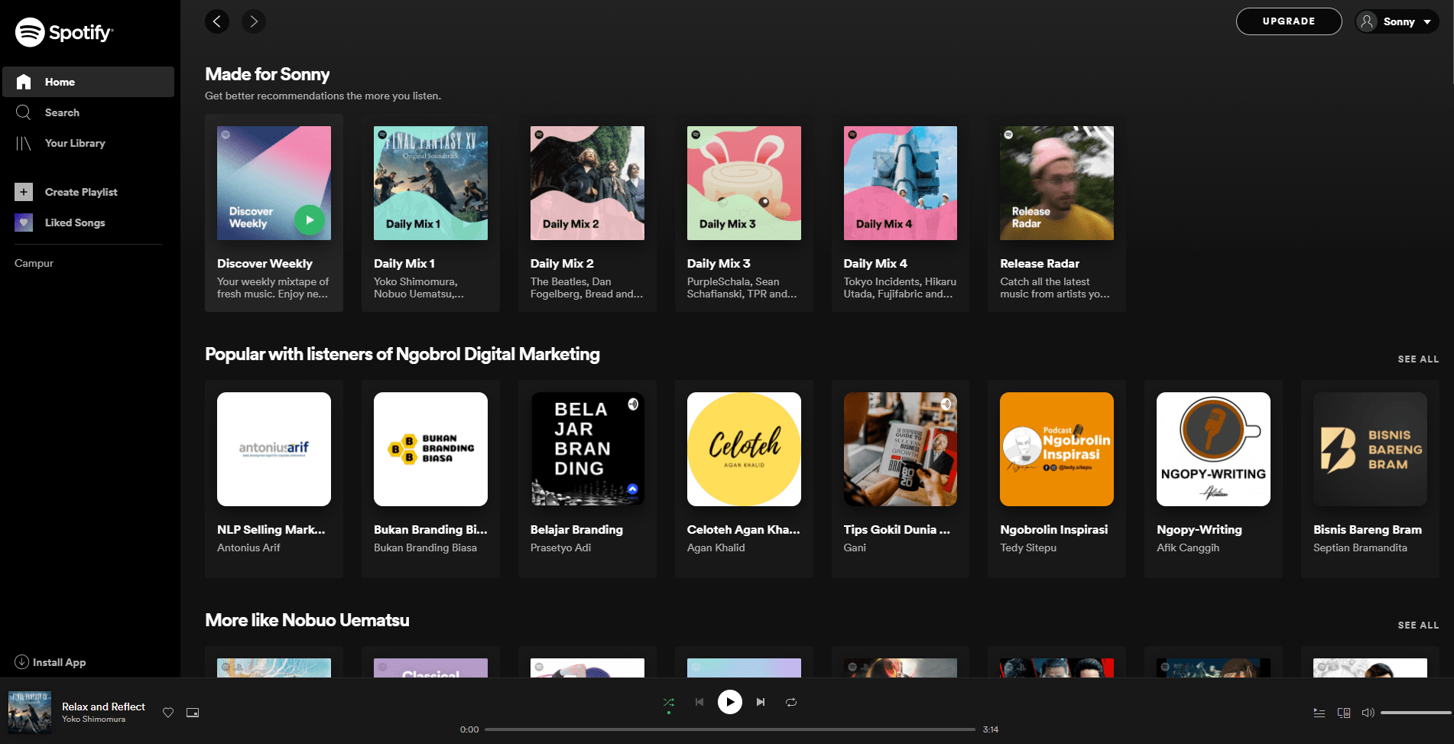The height and width of the screenshot is (744, 1454).
Task: See all for Ngobrol Digital Marketing listeners
Action: [1418, 359]
